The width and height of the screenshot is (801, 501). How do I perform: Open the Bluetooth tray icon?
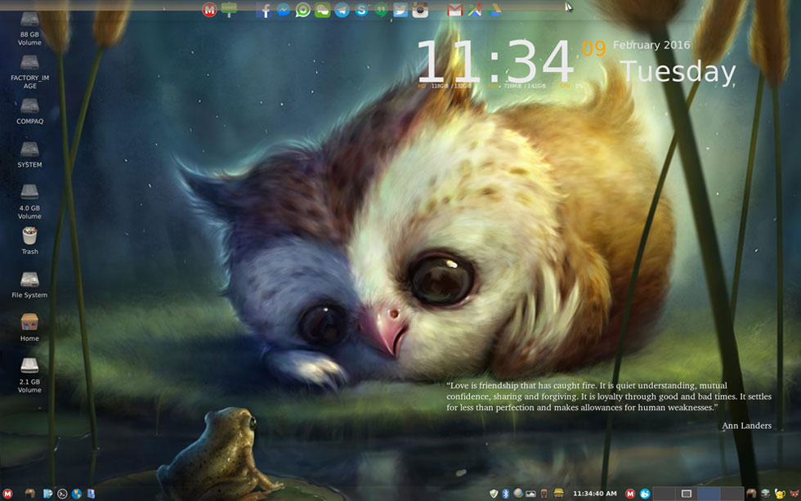coord(506,494)
